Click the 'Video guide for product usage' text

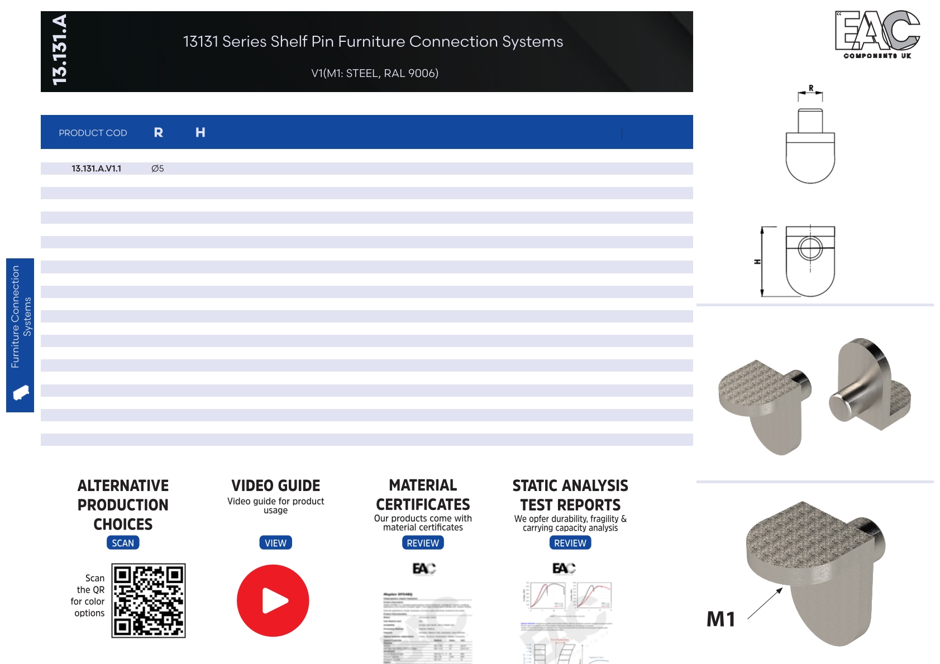(x=275, y=506)
